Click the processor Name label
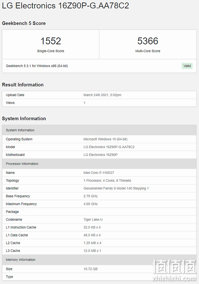 (10, 173)
